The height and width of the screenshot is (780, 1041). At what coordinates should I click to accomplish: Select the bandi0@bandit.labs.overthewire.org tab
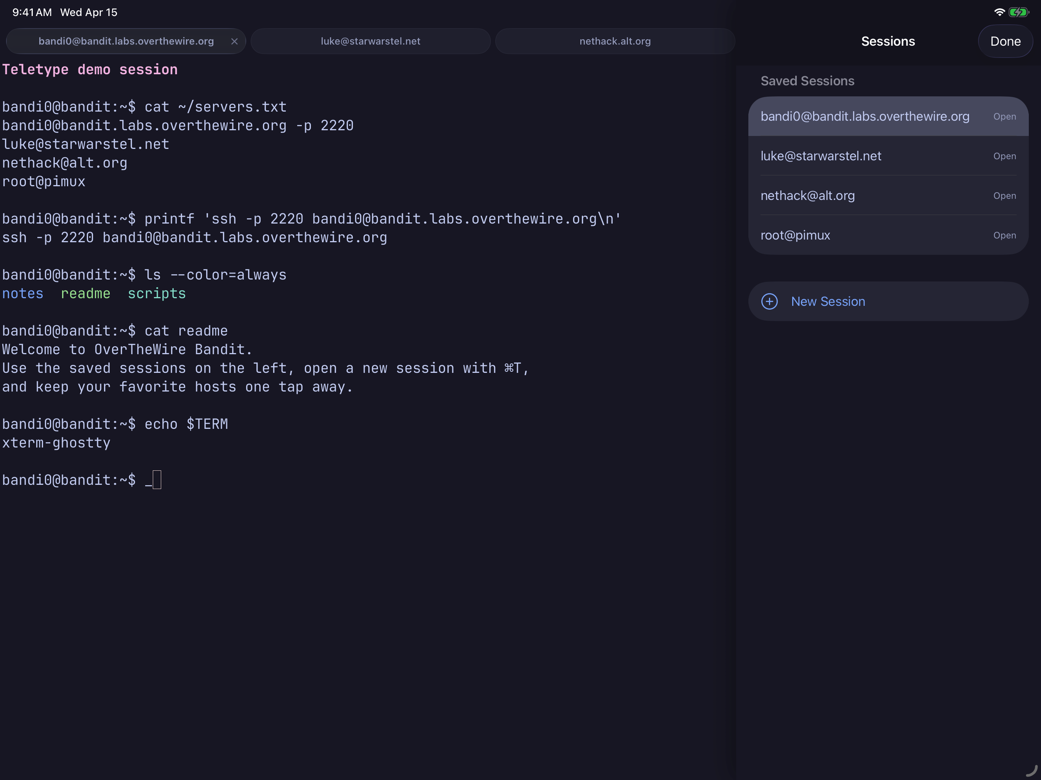coord(126,42)
